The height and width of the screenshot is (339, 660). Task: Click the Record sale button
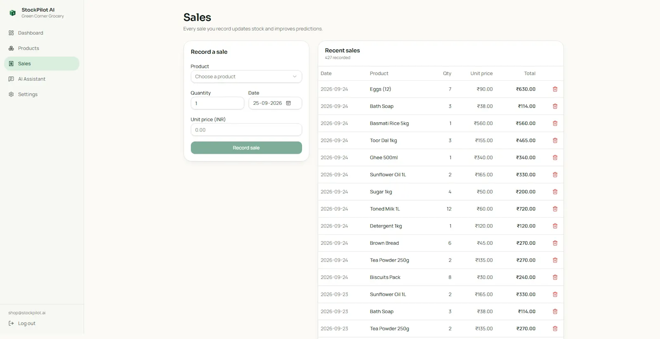click(x=246, y=148)
